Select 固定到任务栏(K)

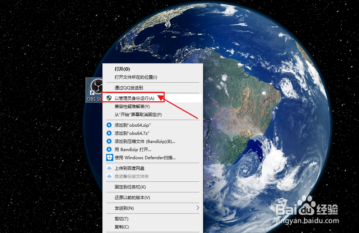153,187
